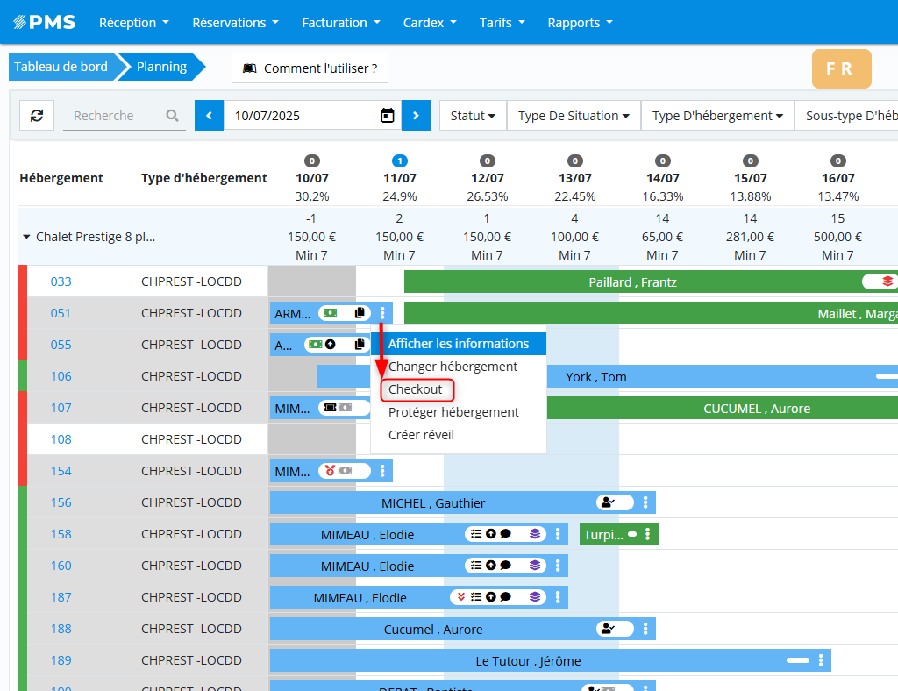Open the Statut filter dropdown
The width and height of the screenshot is (898, 691).
[x=473, y=116]
